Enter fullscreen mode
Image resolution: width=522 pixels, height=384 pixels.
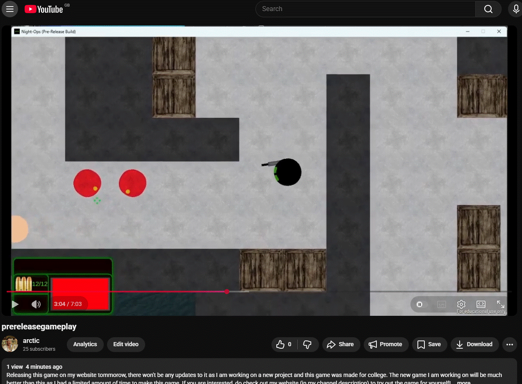pyautogui.click(x=501, y=304)
